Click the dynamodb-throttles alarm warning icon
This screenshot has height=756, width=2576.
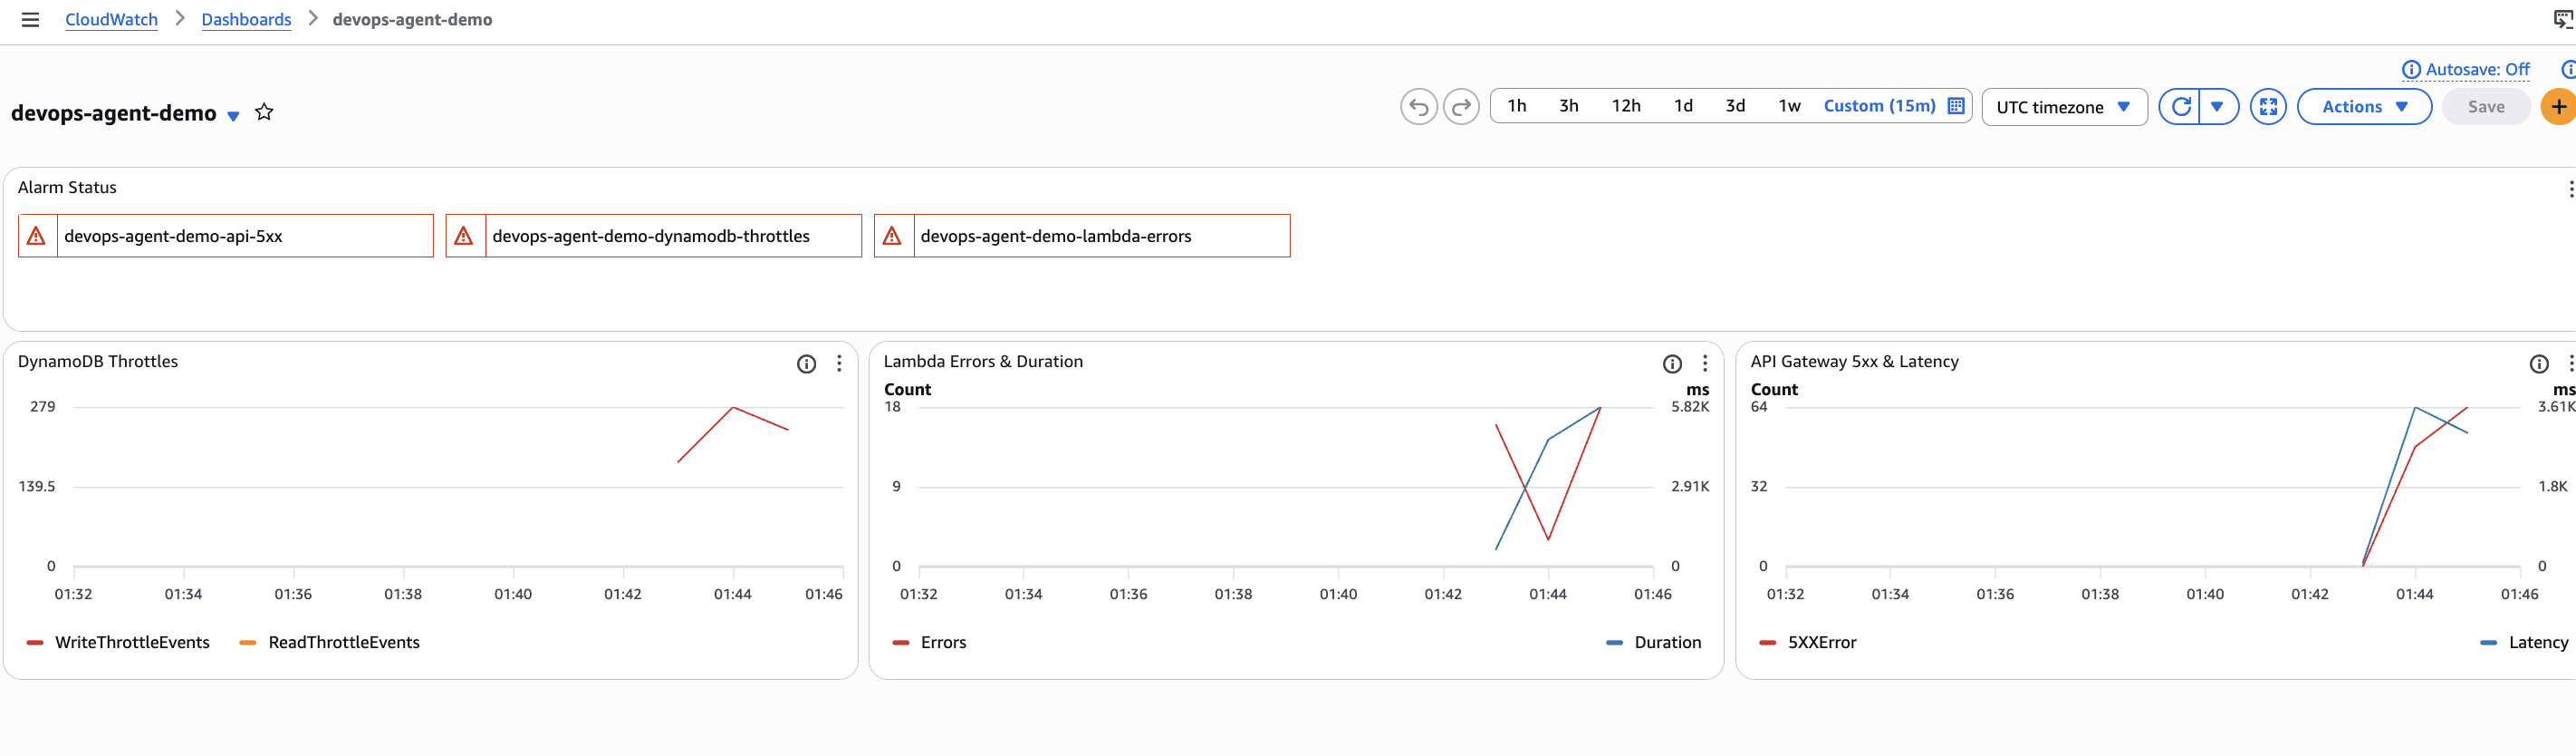click(464, 237)
